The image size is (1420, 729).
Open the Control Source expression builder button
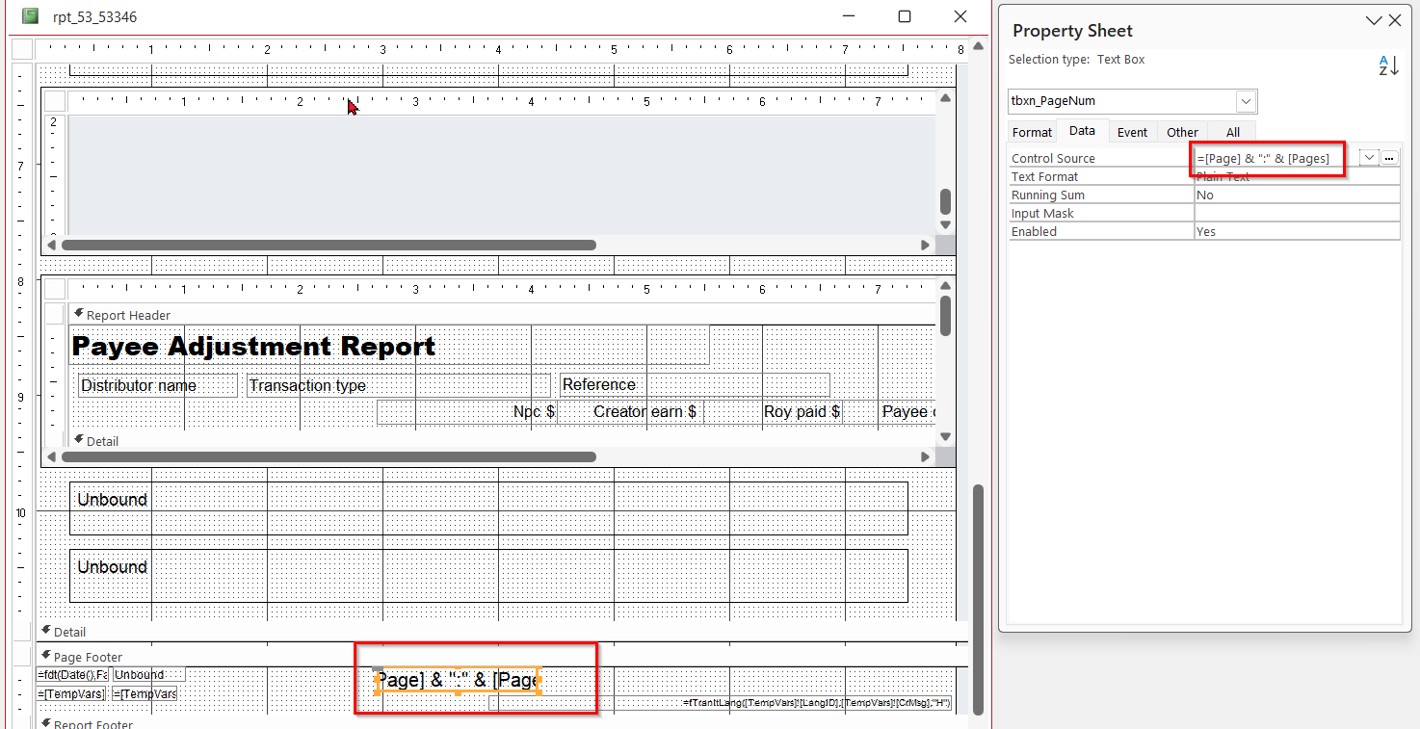[1389, 158]
